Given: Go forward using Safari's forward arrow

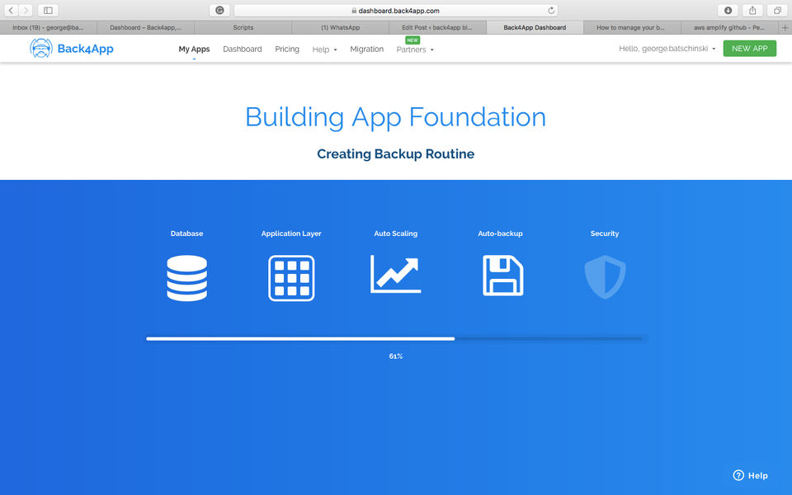Looking at the screenshot, I should point(26,10).
